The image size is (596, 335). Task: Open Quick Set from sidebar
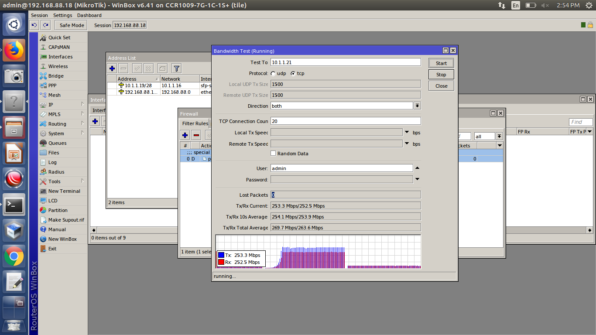coord(59,38)
